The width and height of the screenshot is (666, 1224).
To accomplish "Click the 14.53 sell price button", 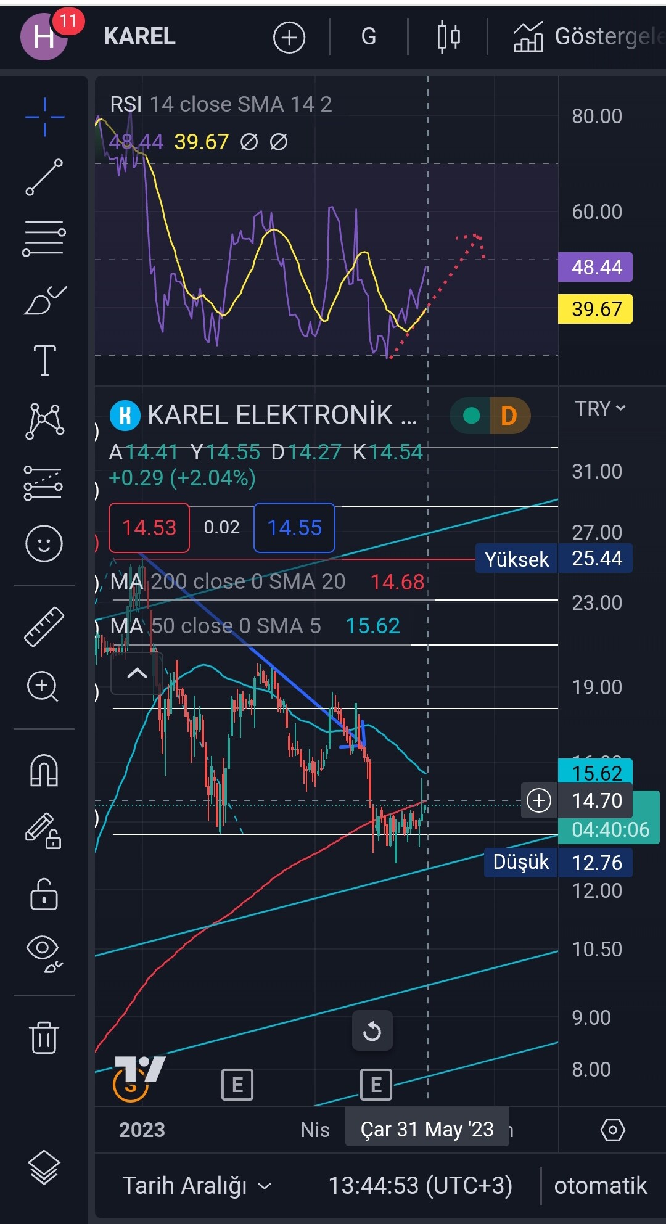I will coord(149,528).
